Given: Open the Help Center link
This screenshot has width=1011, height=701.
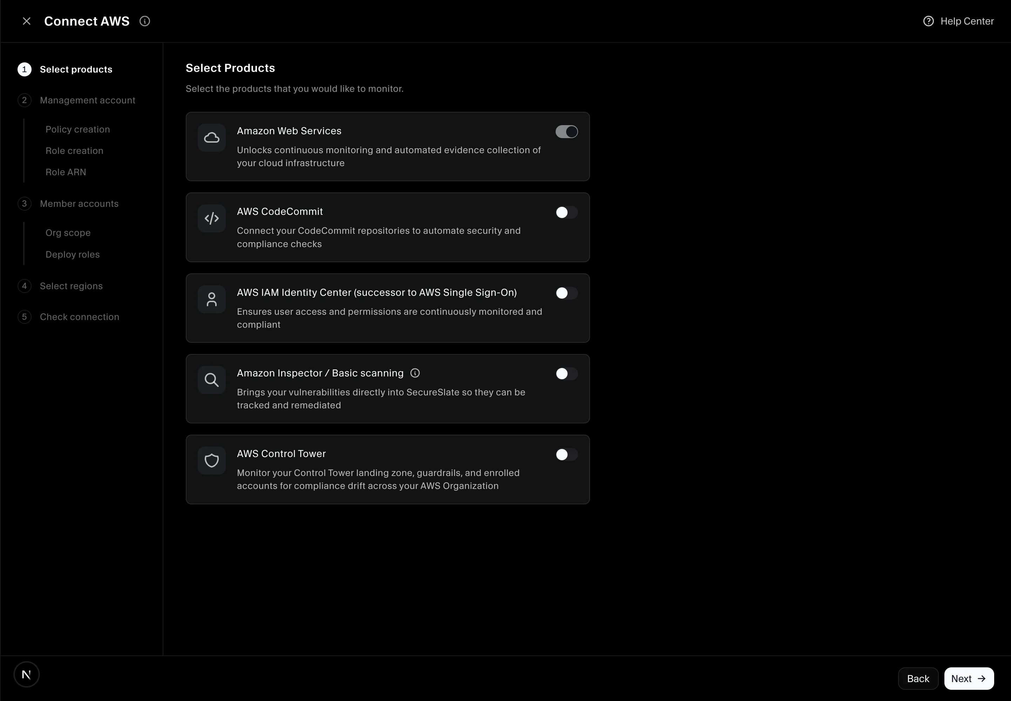Looking at the screenshot, I should click(x=958, y=21).
